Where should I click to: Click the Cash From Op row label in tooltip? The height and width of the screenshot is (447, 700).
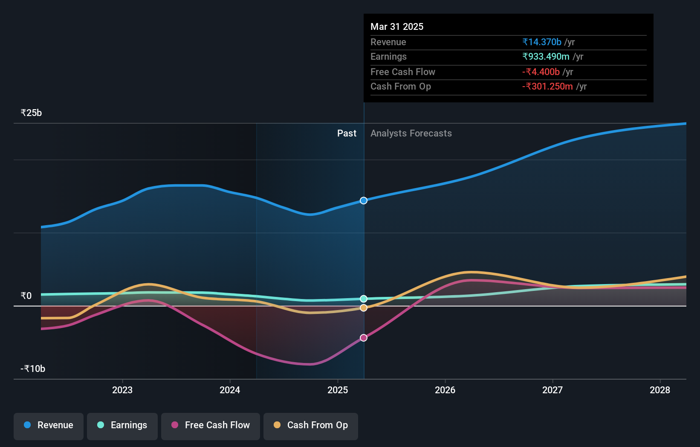click(x=401, y=86)
